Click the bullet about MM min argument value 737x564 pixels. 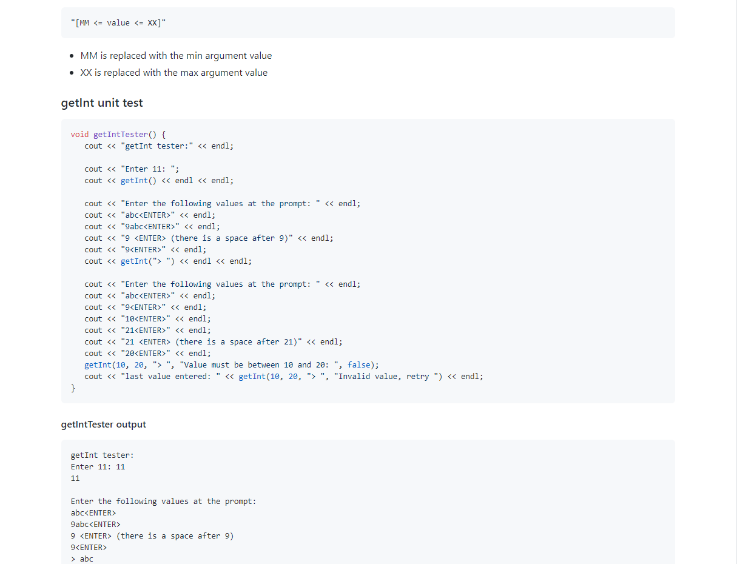tap(176, 55)
